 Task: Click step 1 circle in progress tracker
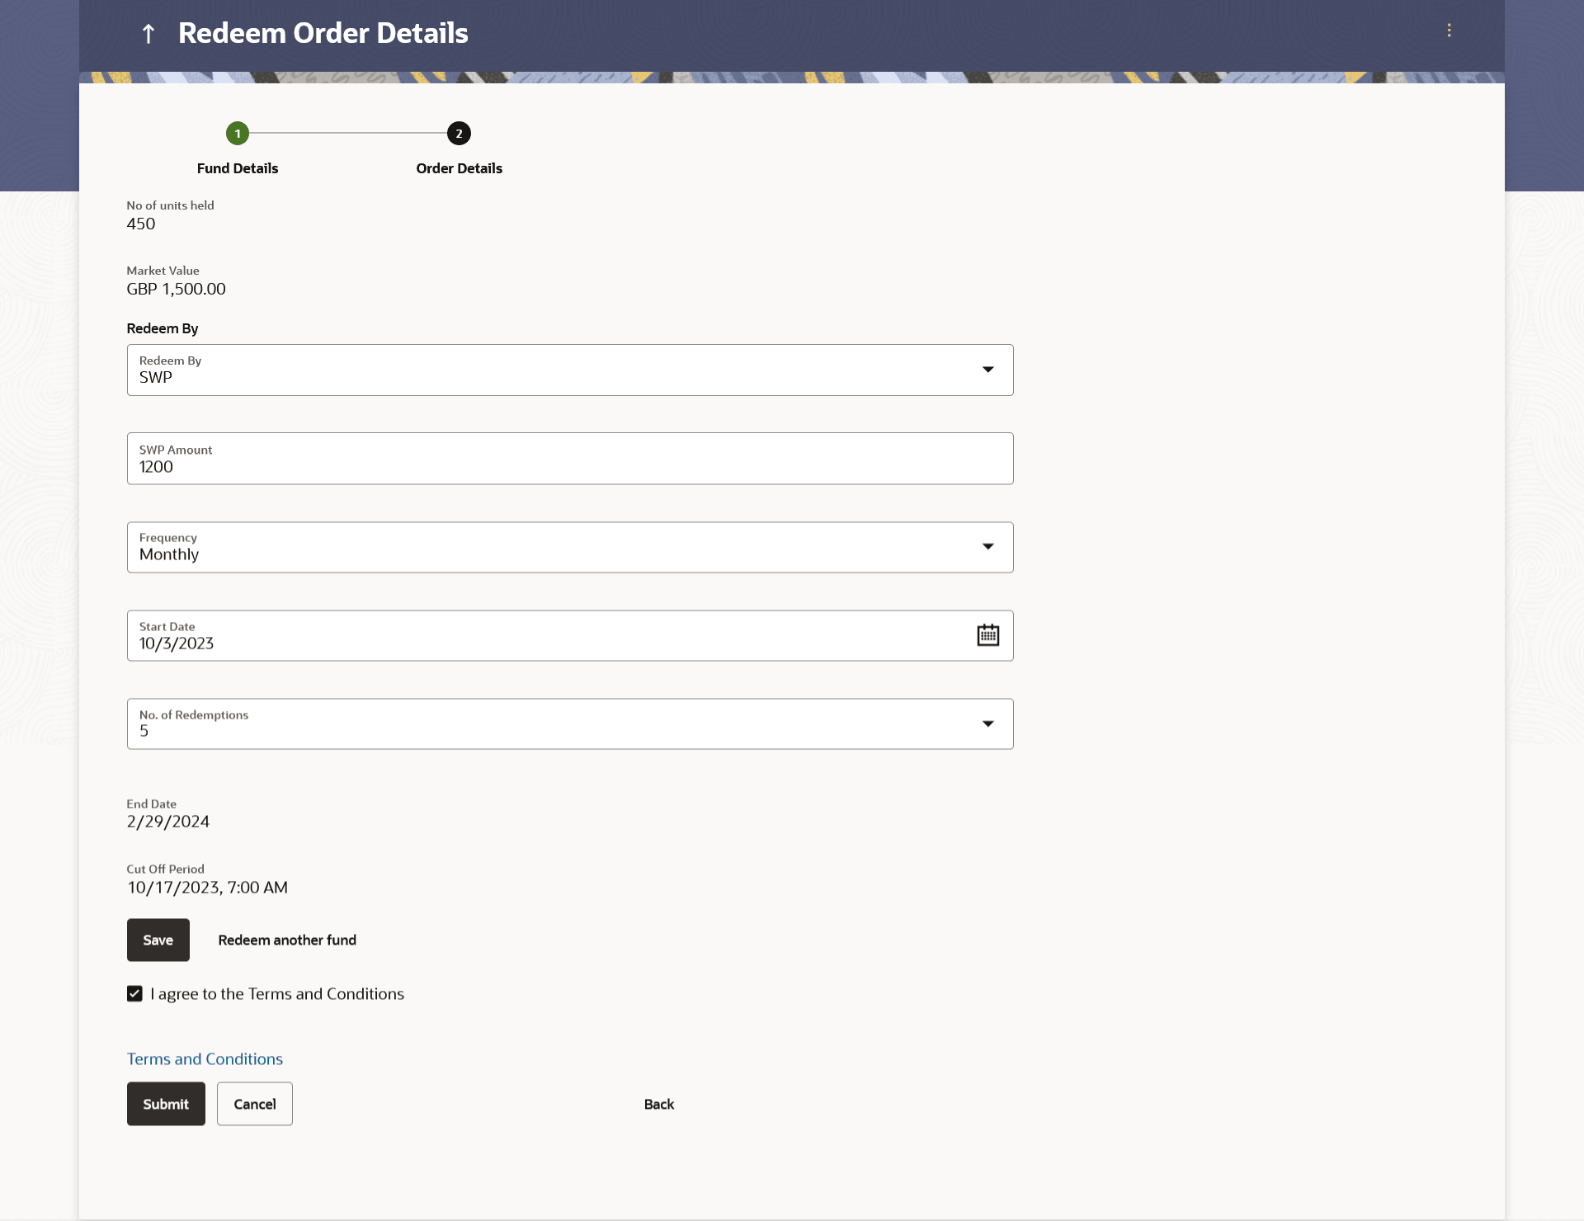coord(238,134)
